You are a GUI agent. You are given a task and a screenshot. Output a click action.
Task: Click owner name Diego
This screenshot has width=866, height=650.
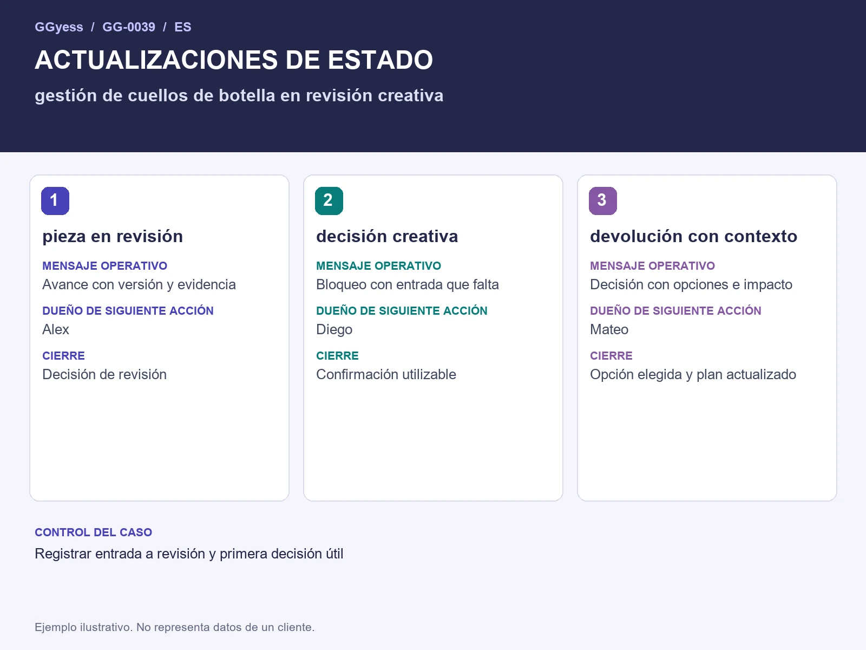pos(334,329)
